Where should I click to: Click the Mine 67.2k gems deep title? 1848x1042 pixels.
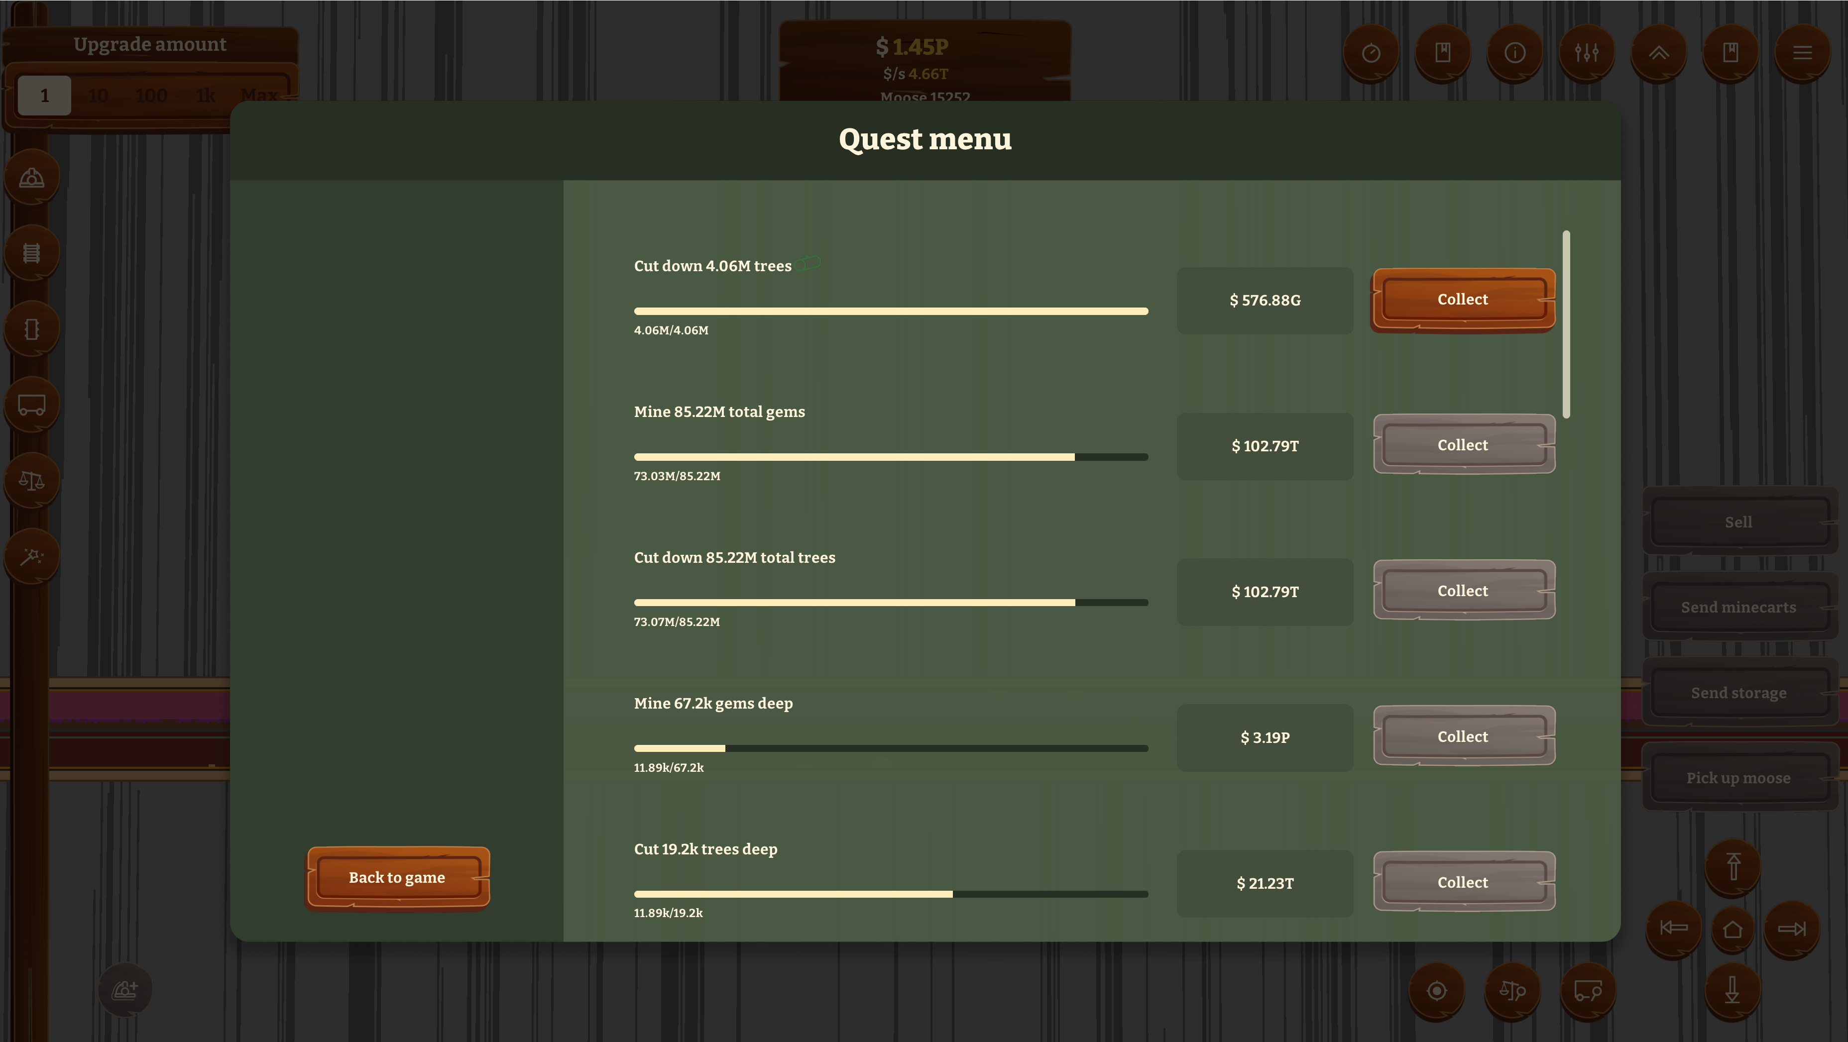click(714, 704)
